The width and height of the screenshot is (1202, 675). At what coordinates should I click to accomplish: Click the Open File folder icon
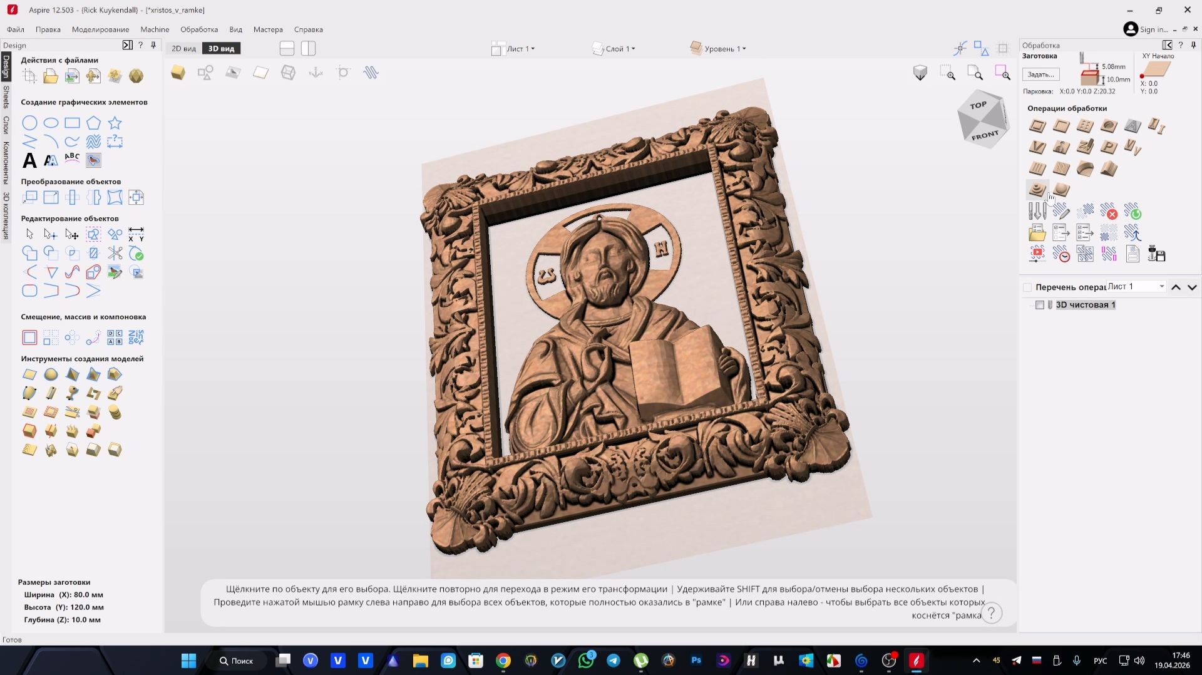pos(51,76)
